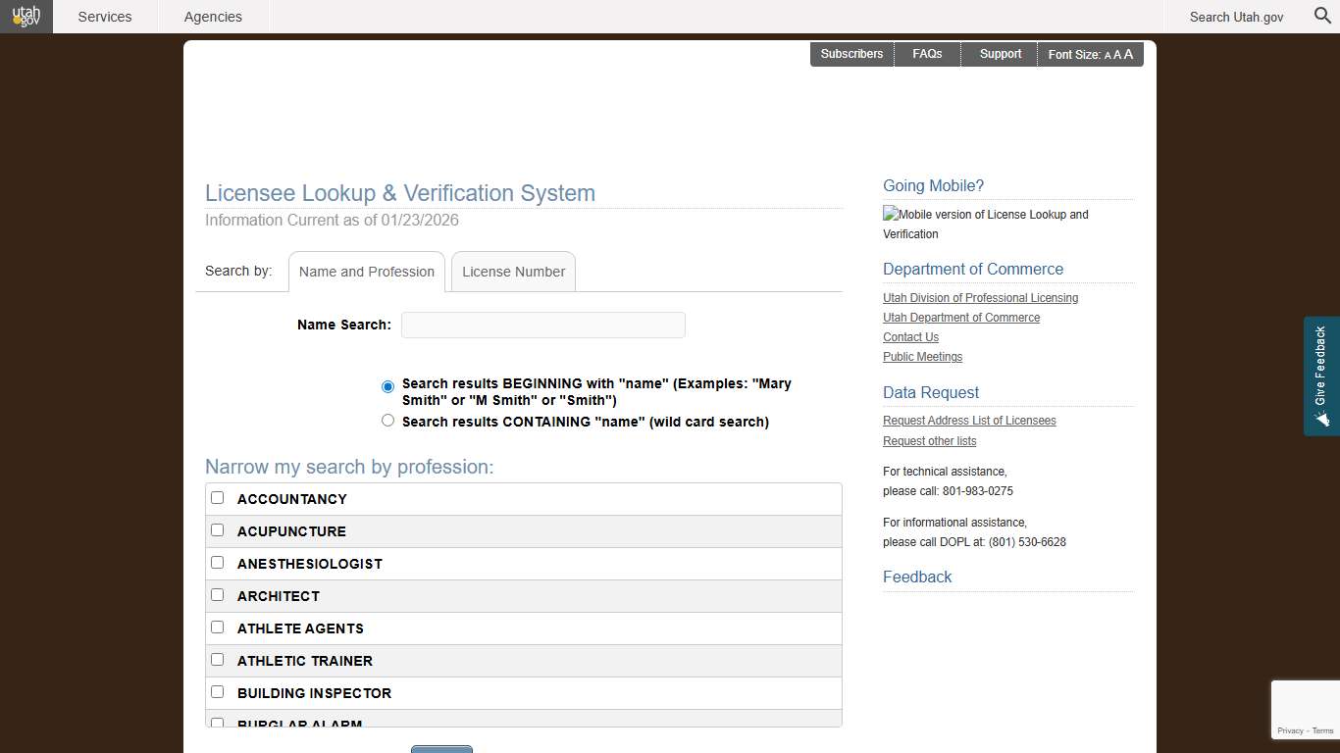Screen dimensions: 1340x753
Task: Open Request Address List of Licensees
Action: coord(969,420)
